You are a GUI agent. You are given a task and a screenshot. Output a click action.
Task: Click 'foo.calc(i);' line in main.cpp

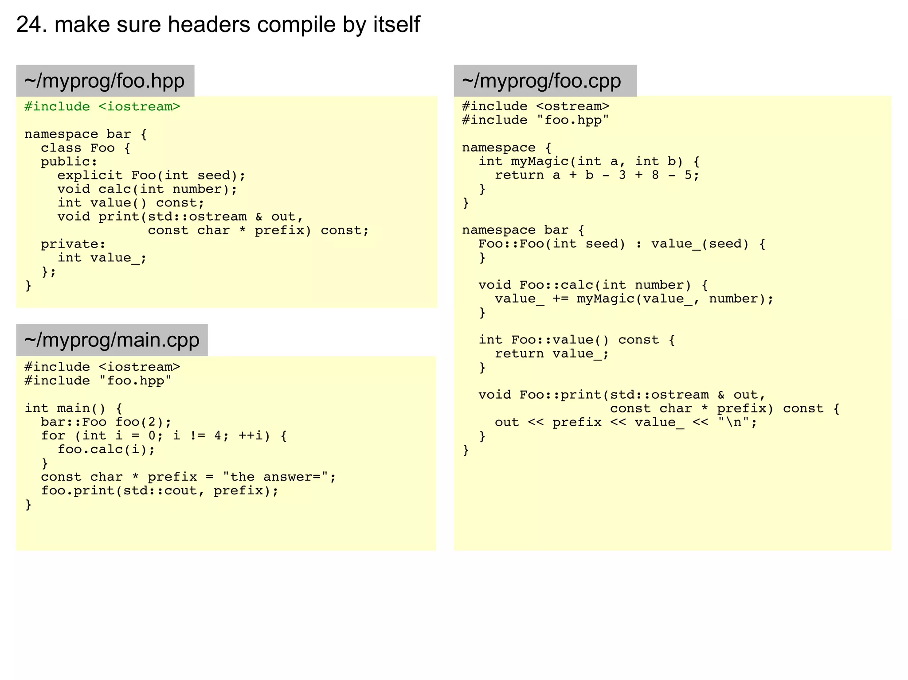pos(106,449)
